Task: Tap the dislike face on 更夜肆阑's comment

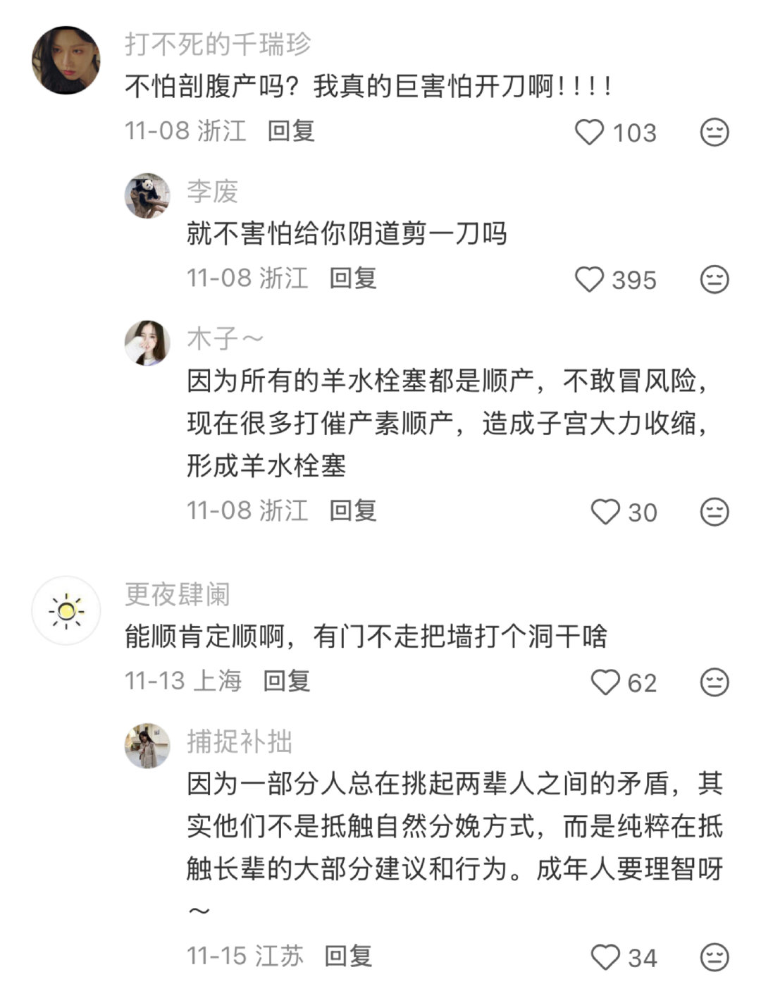Action: (x=714, y=682)
